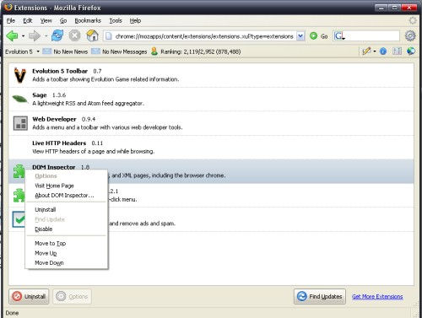Viewport: 422px width, 318px height.
Task: Choose Uninstall in the context menu
Action: click(67, 209)
